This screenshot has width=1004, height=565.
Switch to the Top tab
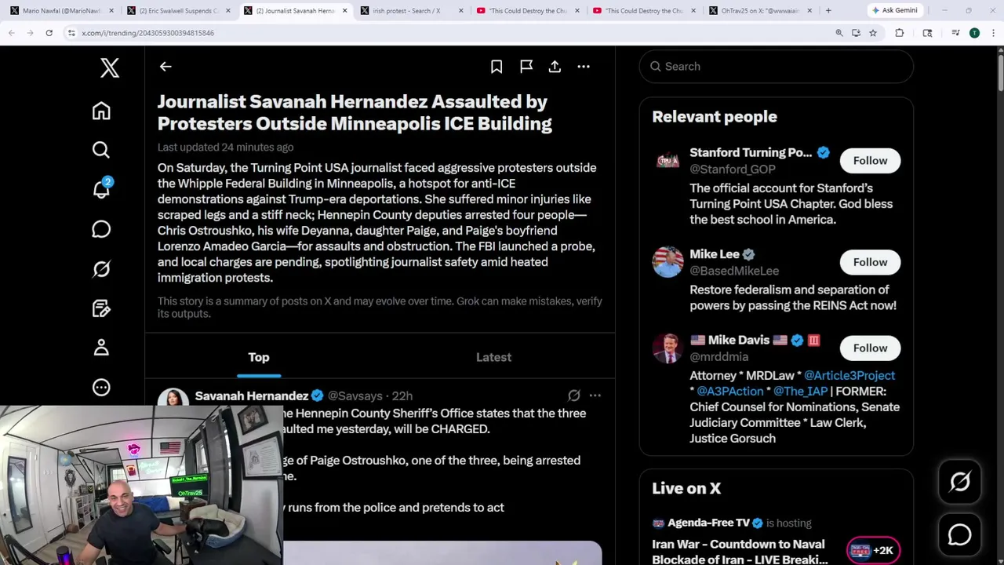[259, 357]
